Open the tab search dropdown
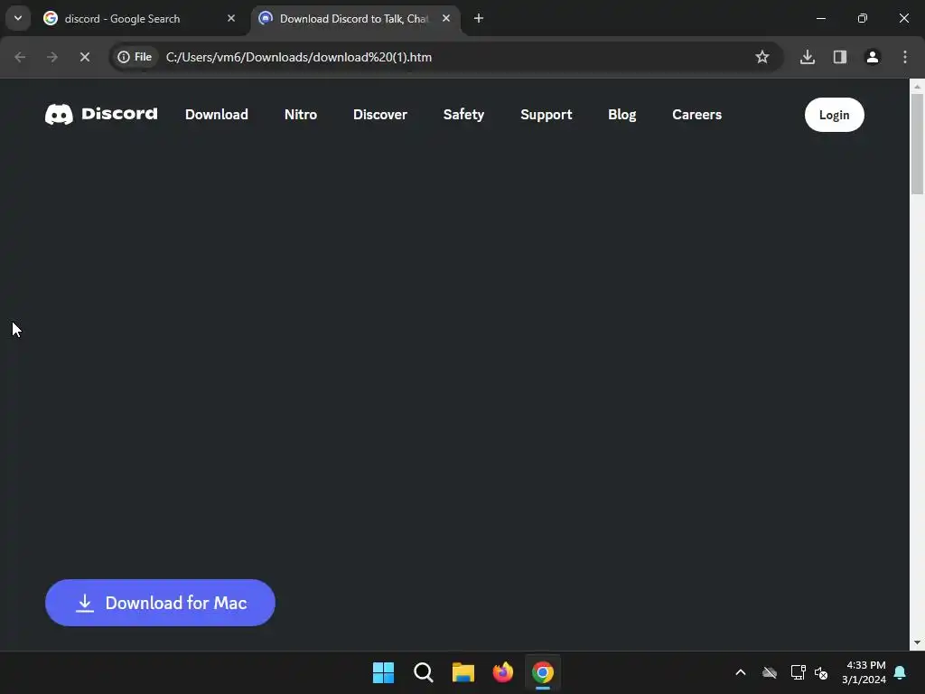The height and width of the screenshot is (694, 925). (x=18, y=18)
